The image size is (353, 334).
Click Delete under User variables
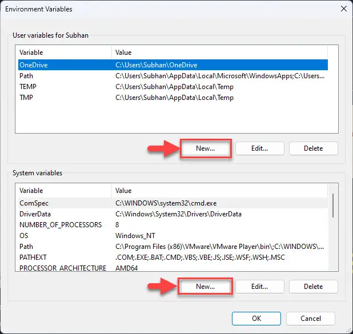tap(313, 148)
